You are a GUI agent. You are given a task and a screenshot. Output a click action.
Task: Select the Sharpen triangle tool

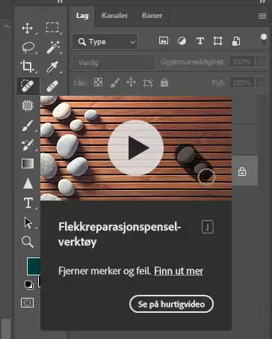(28, 183)
